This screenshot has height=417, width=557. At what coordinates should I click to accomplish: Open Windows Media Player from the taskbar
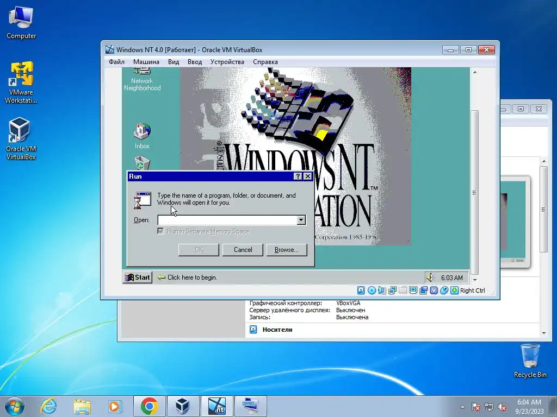click(x=115, y=406)
